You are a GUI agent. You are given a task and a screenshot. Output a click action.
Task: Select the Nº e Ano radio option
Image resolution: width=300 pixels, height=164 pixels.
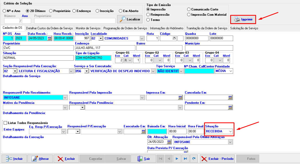coord(4,11)
